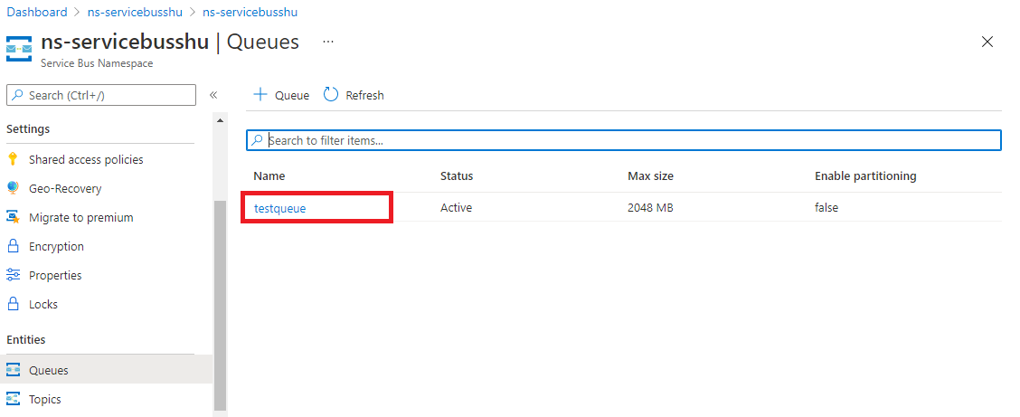The width and height of the screenshot is (1020, 417).
Task: Click the Migrate to premium icon
Action: click(13, 217)
